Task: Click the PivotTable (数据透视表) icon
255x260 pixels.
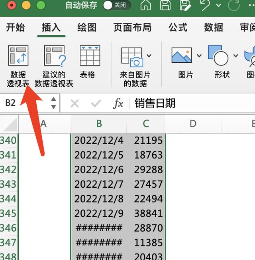Action: point(18,56)
